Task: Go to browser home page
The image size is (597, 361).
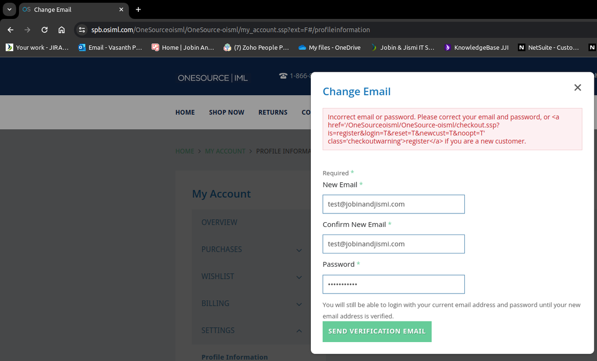Action: pyautogui.click(x=61, y=30)
